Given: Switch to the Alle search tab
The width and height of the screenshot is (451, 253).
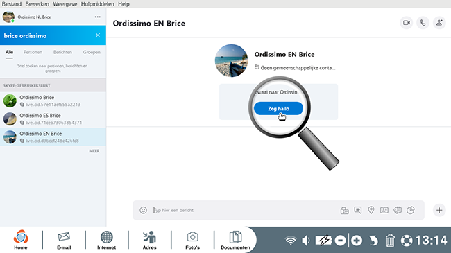Looking at the screenshot, I should point(9,52).
